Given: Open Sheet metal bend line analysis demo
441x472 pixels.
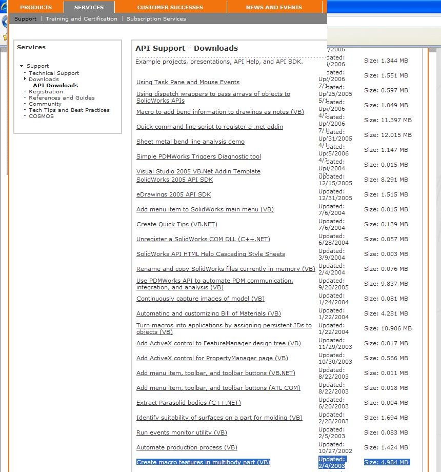Looking at the screenshot, I should tap(190, 142).
